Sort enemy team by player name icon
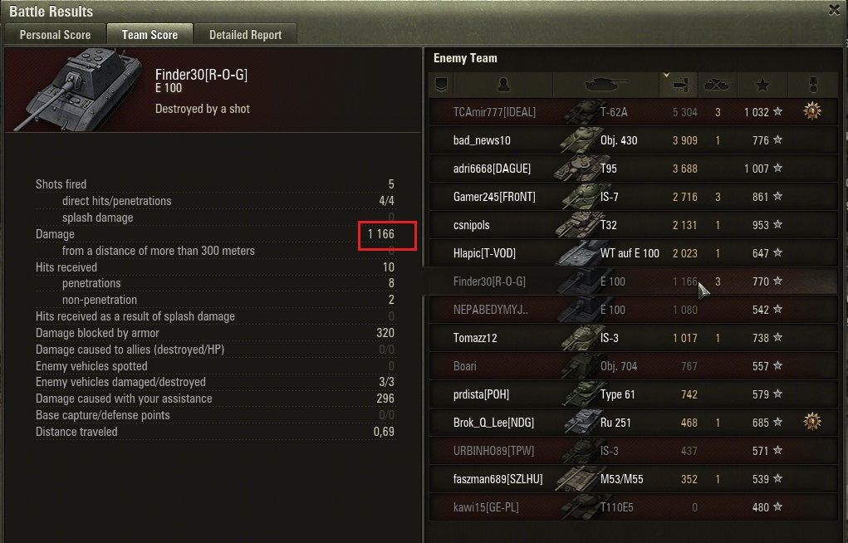 [x=503, y=85]
